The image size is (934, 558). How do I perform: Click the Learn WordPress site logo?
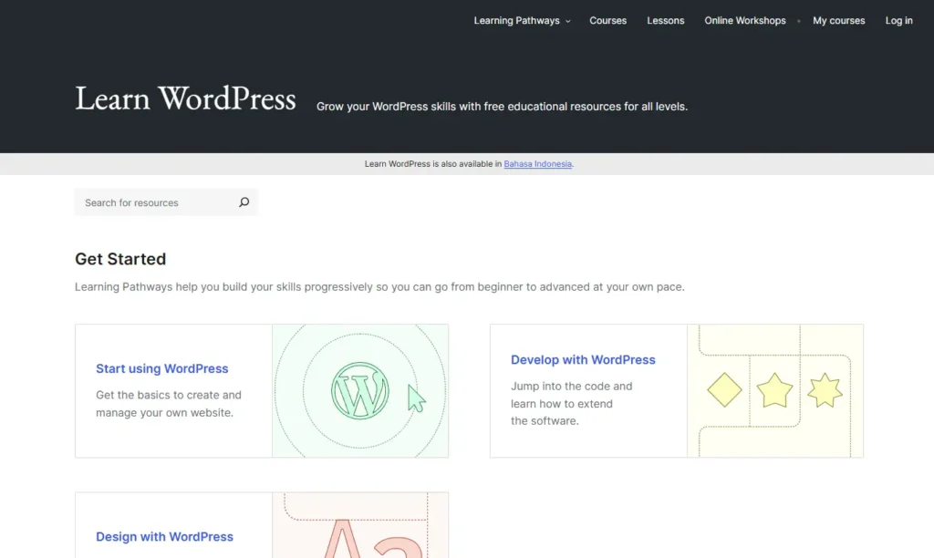tap(185, 98)
